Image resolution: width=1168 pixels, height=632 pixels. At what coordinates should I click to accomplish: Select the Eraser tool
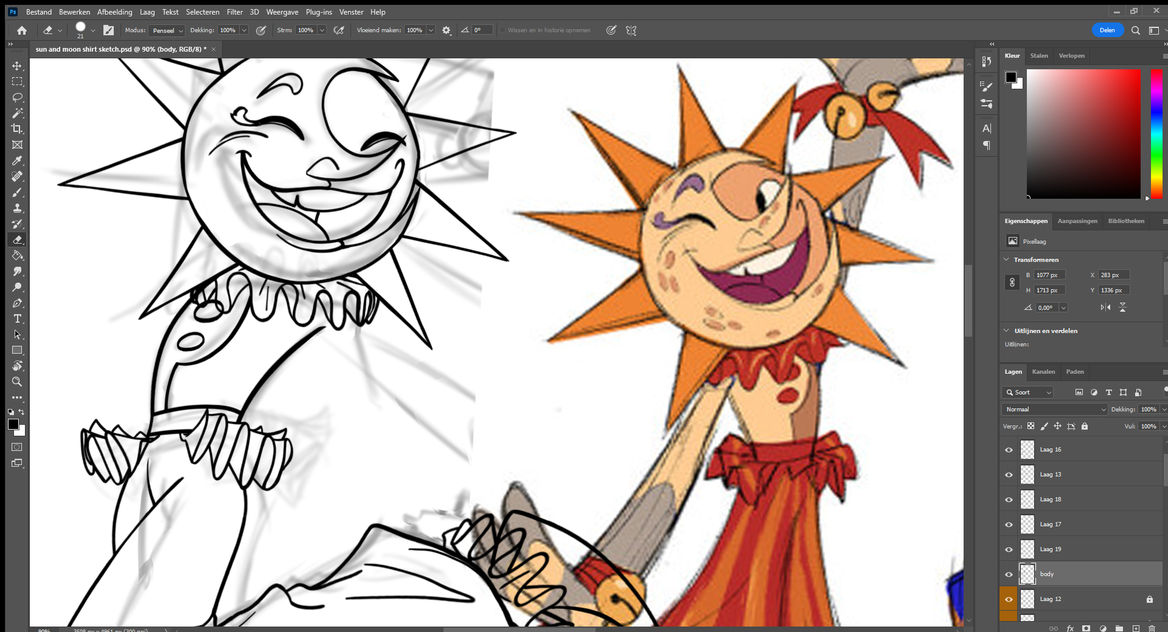[17, 239]
